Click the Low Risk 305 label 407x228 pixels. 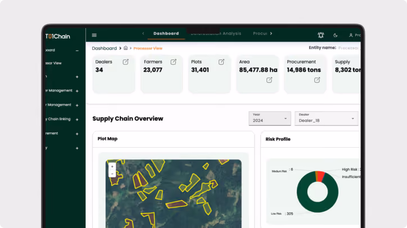coord(282,214)
